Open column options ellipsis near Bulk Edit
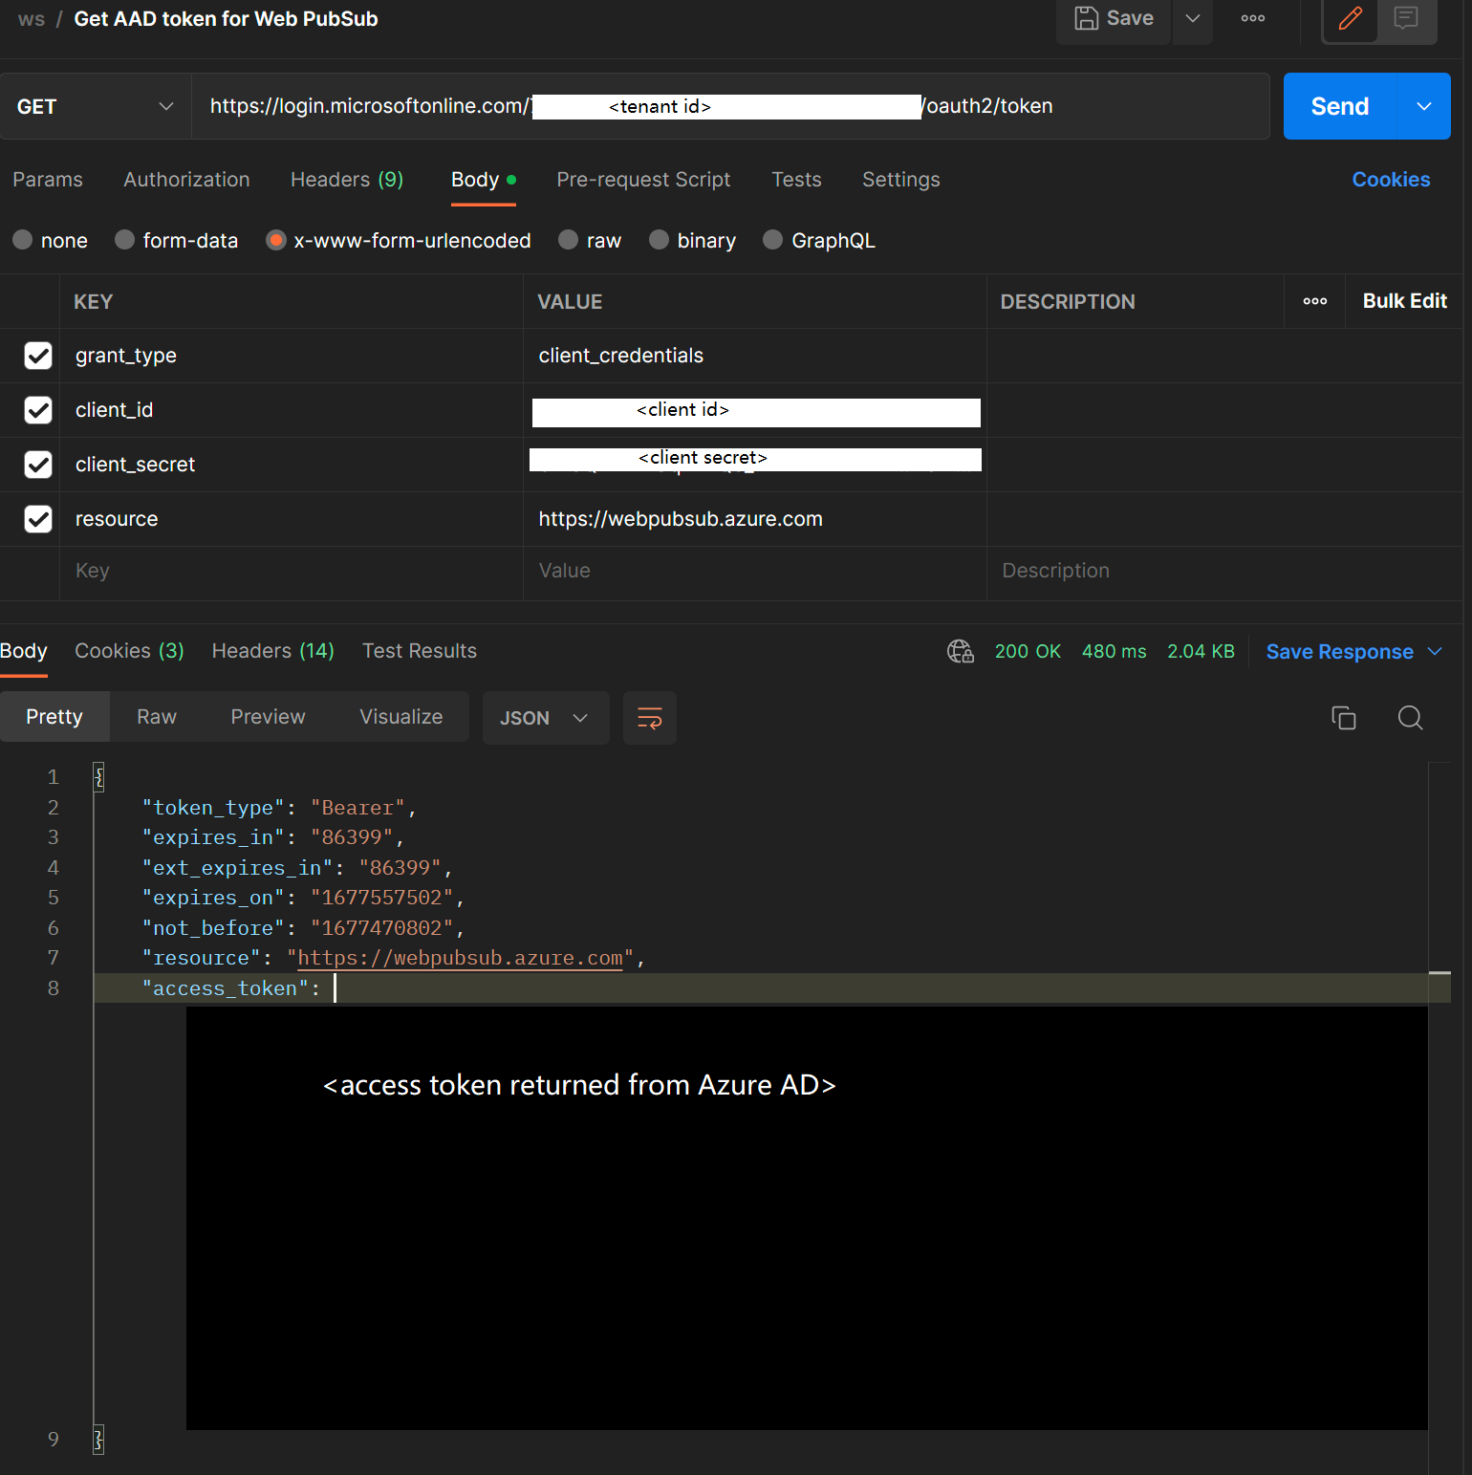This screenshot has height=1475, width=1472. [x=1314, y=301]
